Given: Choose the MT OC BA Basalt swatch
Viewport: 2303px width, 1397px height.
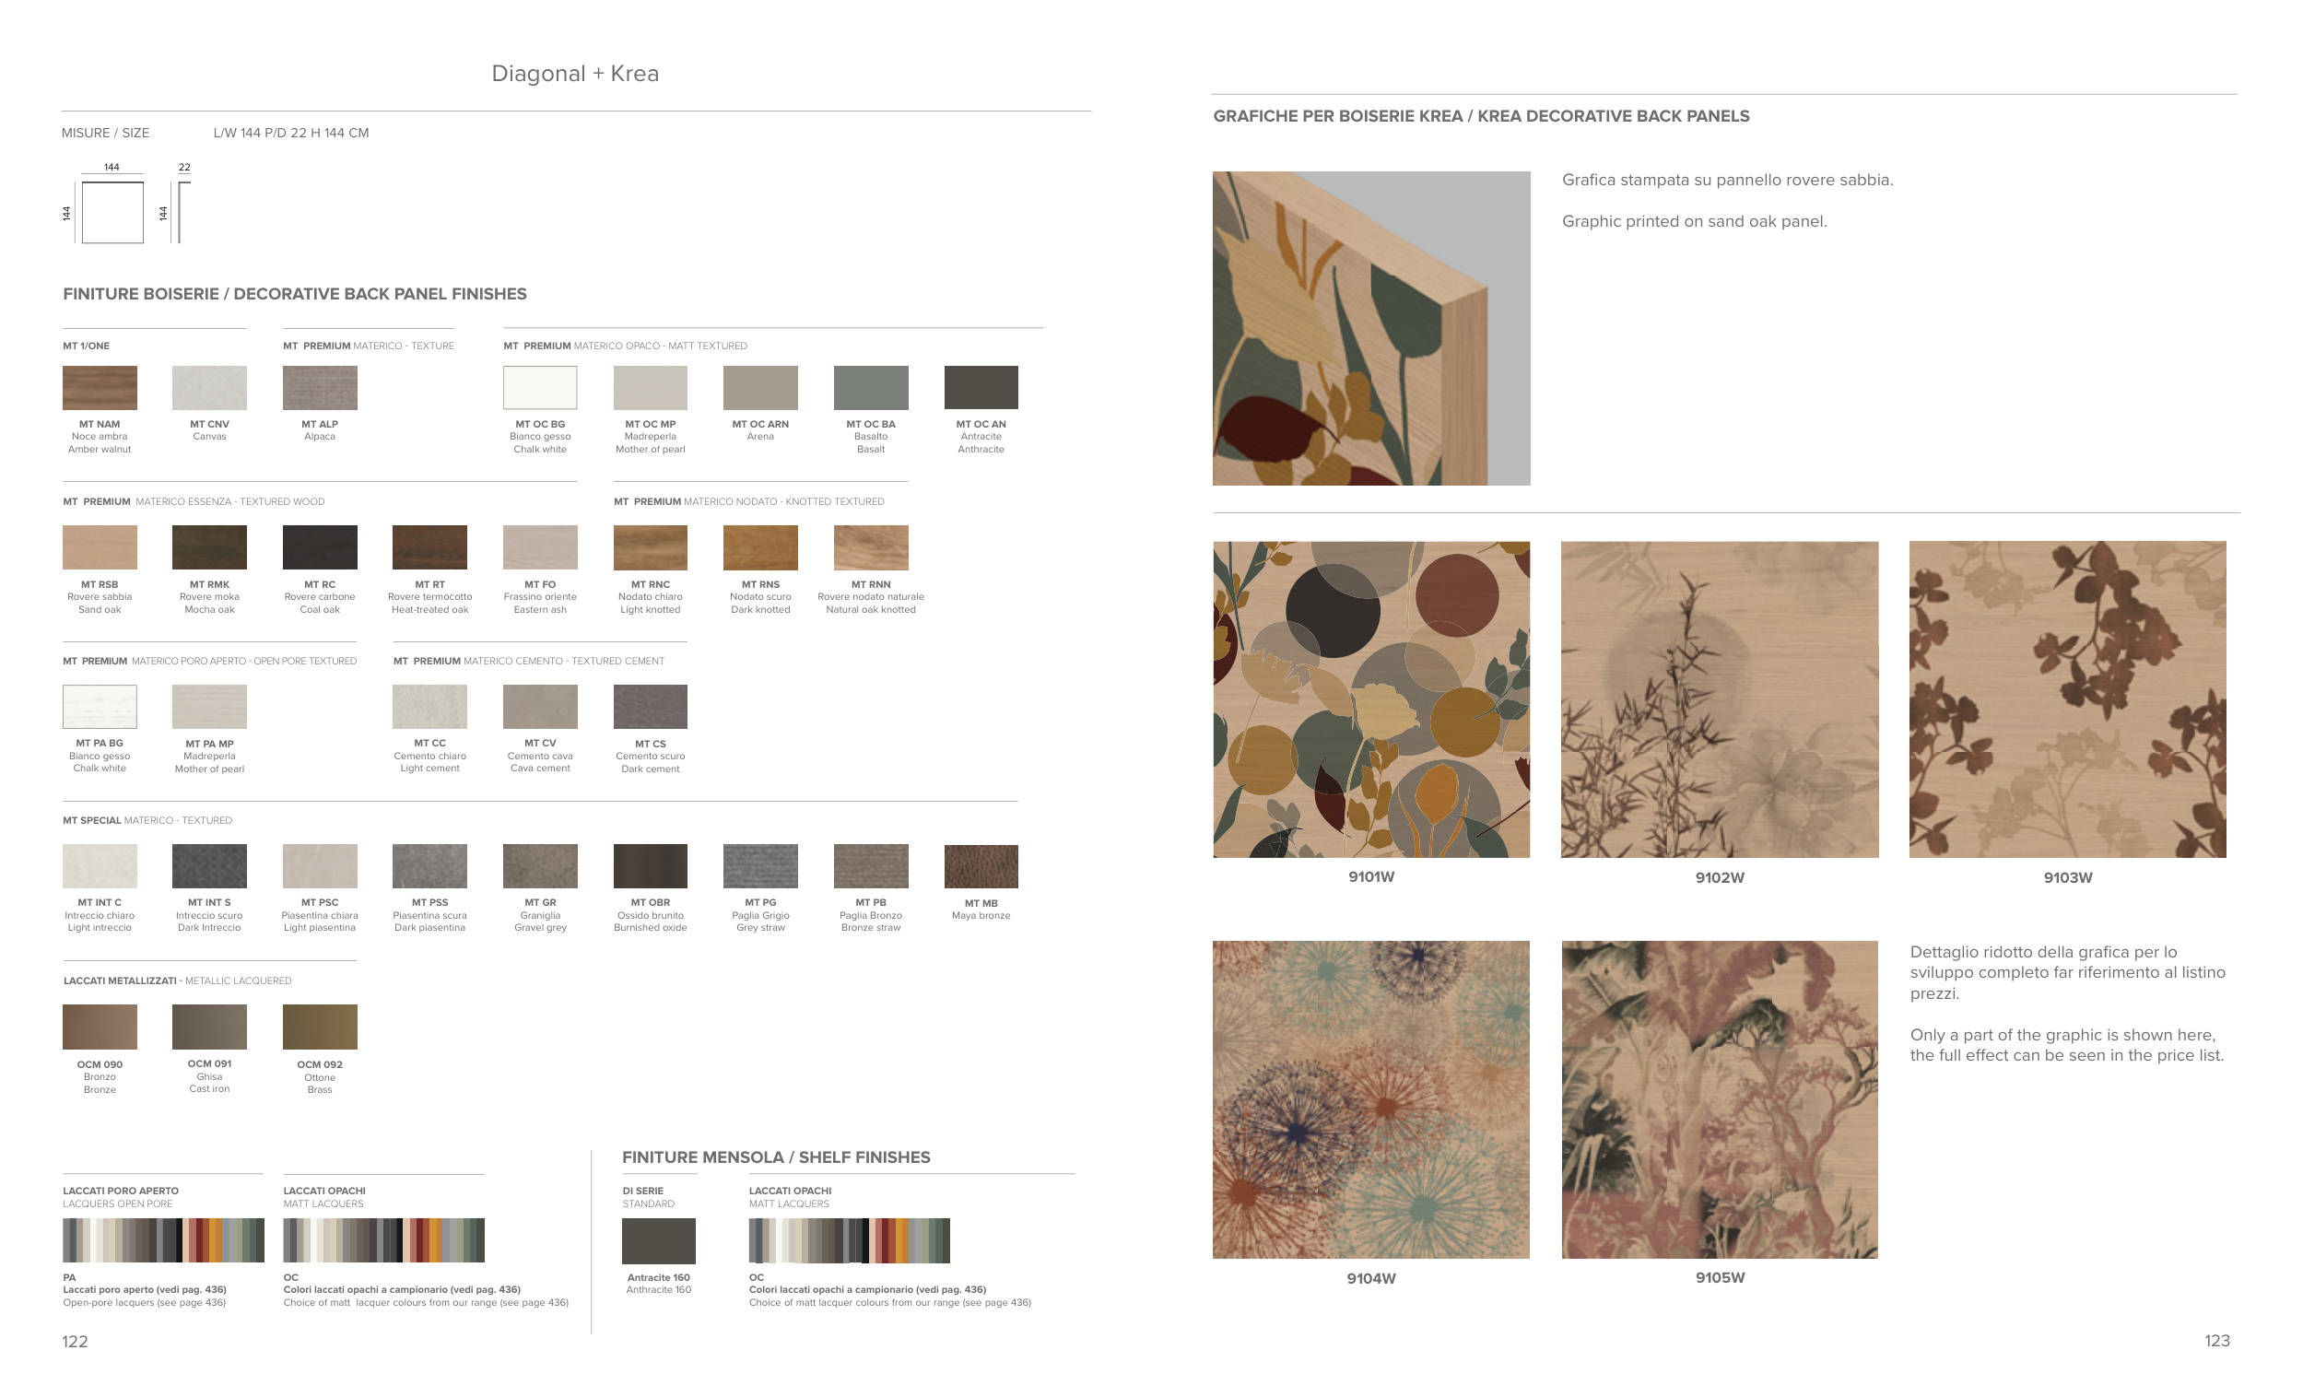Looking at the screenshot, I should click(x=870, y=388).
